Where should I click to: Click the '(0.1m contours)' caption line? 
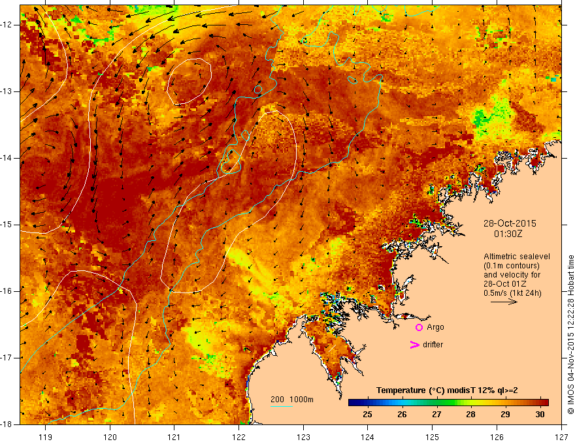[512, 266]
